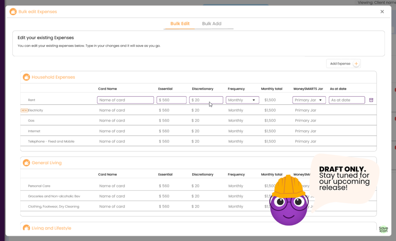Expand the frequency selector arrow in Rent row
The image size is (396, 241).
point(254,100)
